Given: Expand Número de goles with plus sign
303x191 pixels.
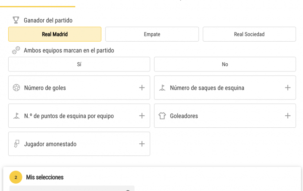Looking at the screenshot, I should pos(142,87).
